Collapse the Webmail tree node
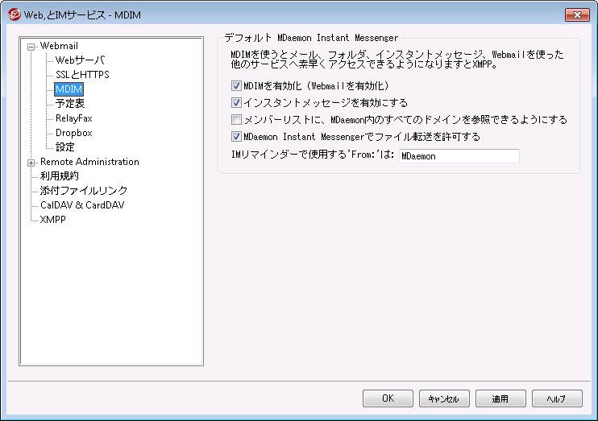 click(x=31, y=47)
